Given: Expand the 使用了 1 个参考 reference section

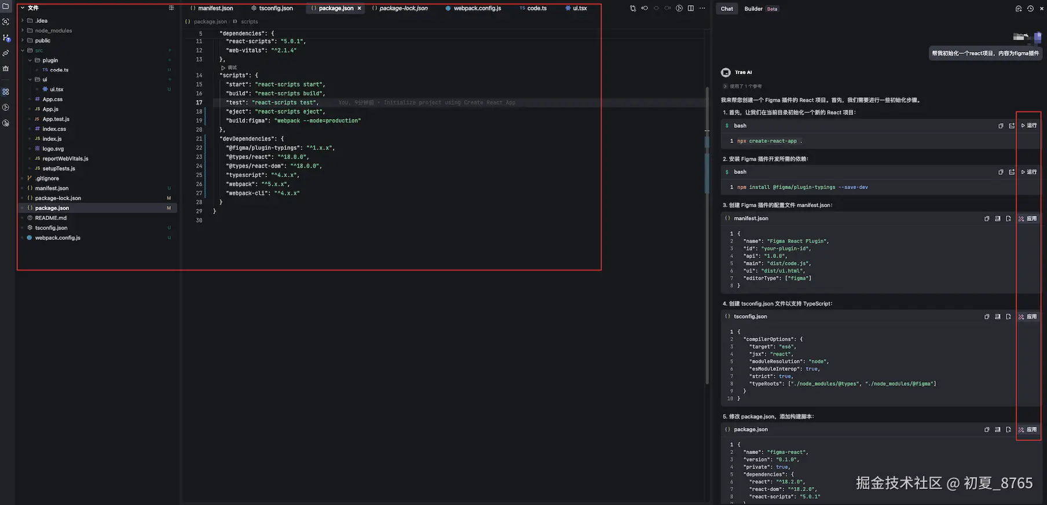Looking at the screenshot, I should pyautogui.click(x=742, y=86).
